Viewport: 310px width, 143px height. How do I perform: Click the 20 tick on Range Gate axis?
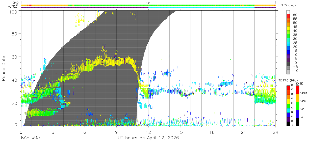[15, 103]
